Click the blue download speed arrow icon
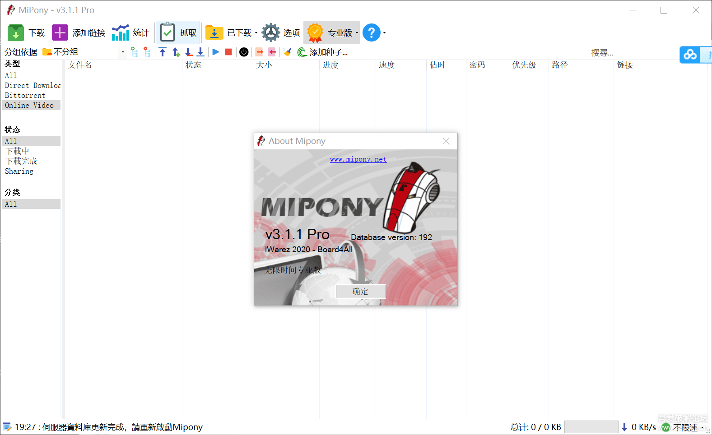The width and height of the screenshot is (712, 435). 624,427
